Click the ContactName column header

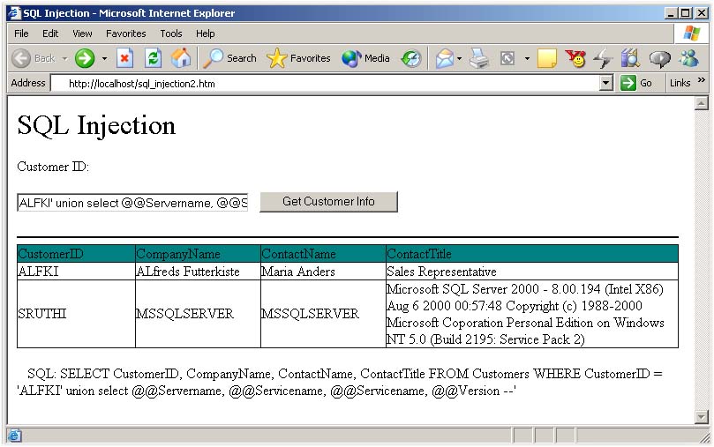click(323, 254)
